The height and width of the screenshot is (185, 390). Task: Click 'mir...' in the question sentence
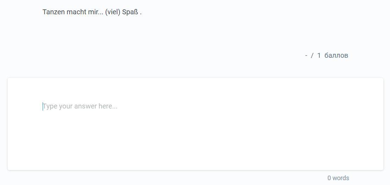[x=95, y=12]
